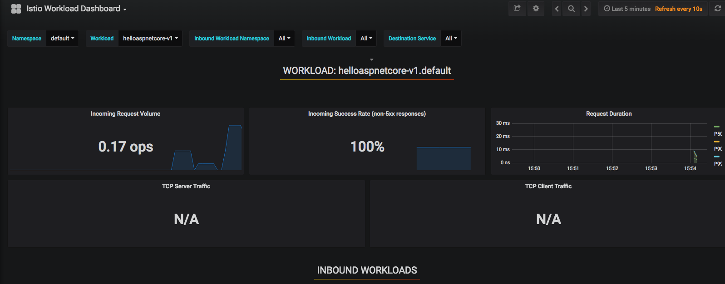Zoom out time range with magnifier icon

(x=571, y=9)
